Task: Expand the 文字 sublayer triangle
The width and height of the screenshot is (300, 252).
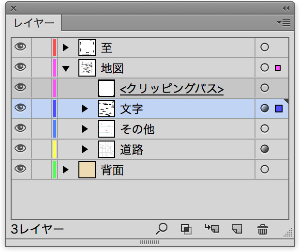Action: (x=85, y=109)
